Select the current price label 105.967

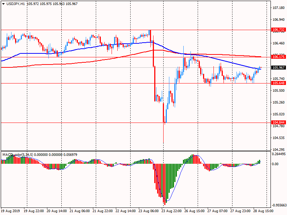pos(278,68)
